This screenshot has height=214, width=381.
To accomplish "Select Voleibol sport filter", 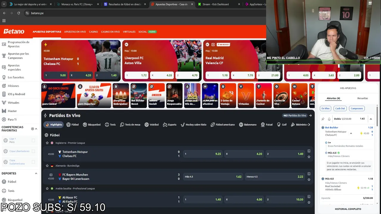I will tap(152, 125).
